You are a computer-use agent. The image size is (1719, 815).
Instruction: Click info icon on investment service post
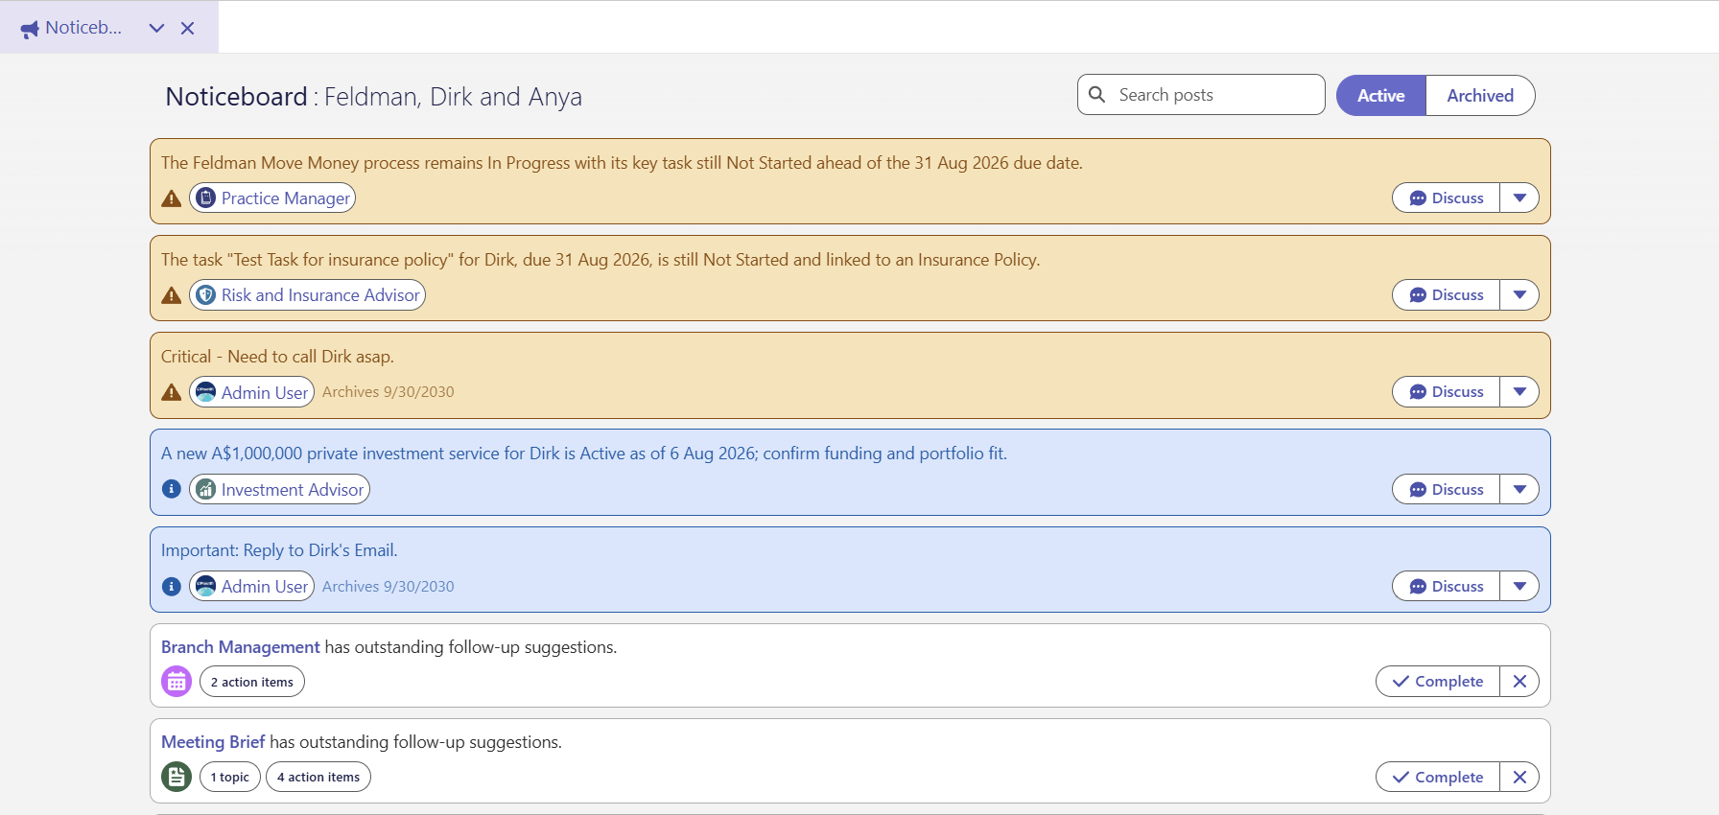point(172,489)
